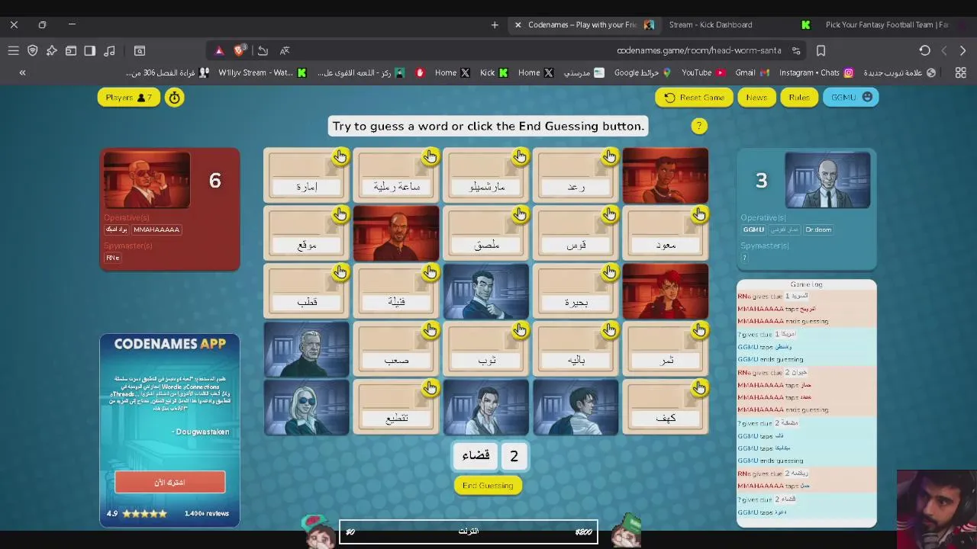The height and width of the screenshot is (549, 977).
Task: Tap the hand icon on قوس card
Action: (609, 215)
